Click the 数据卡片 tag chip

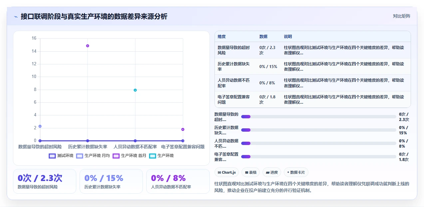(x=296, y=172)
